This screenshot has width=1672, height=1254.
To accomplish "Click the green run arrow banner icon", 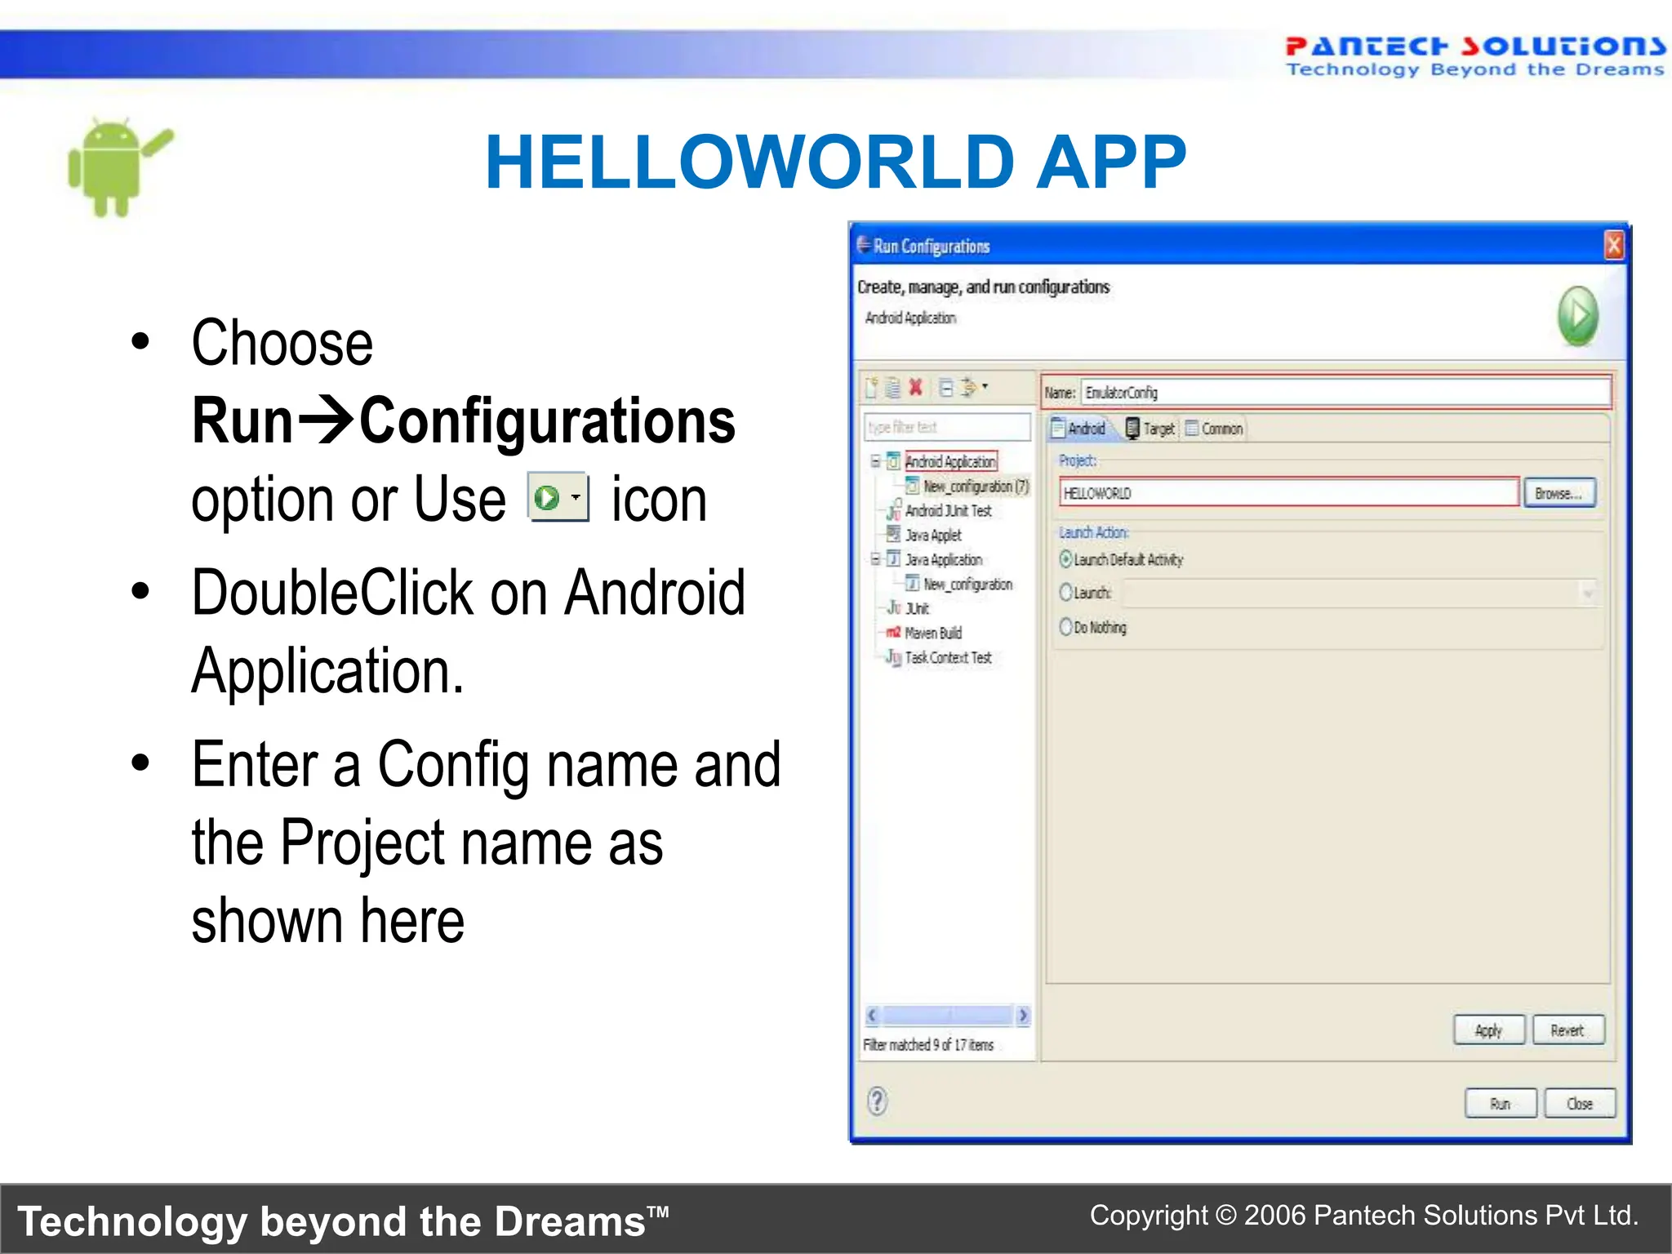I will [1577, 315].
